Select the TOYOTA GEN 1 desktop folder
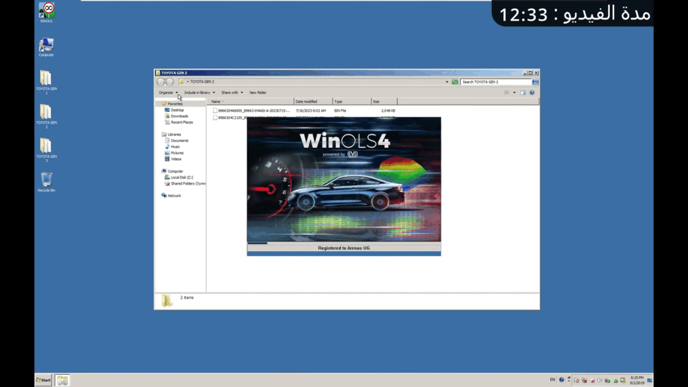This screenshot has width=688, height=387. (x=46, y=79)
